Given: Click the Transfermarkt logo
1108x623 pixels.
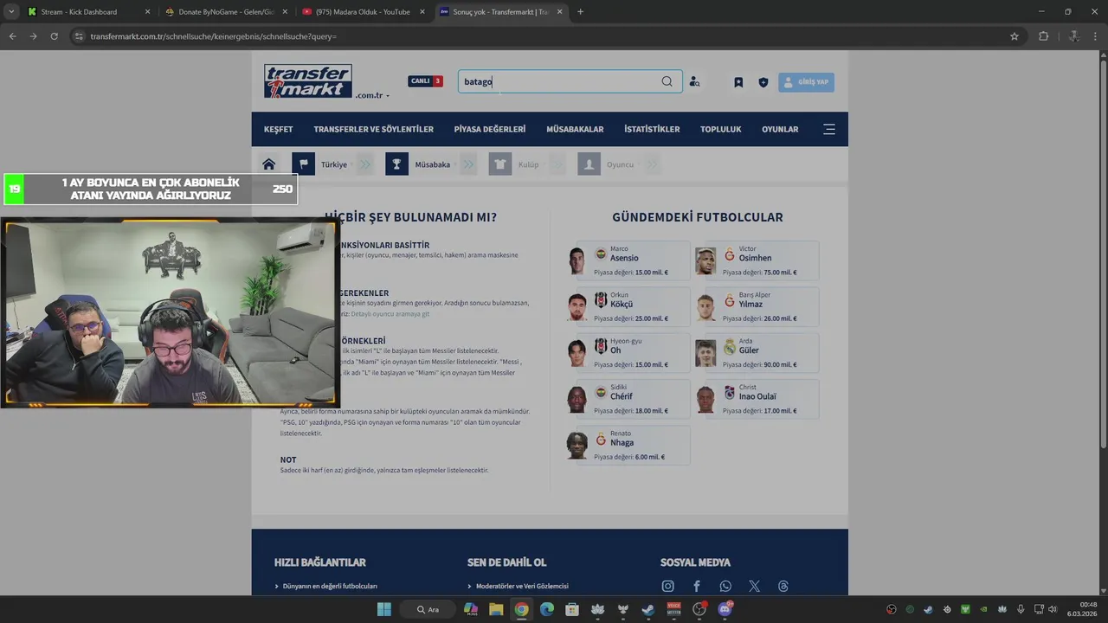Looking at the screenshot, I should (308, 81).
